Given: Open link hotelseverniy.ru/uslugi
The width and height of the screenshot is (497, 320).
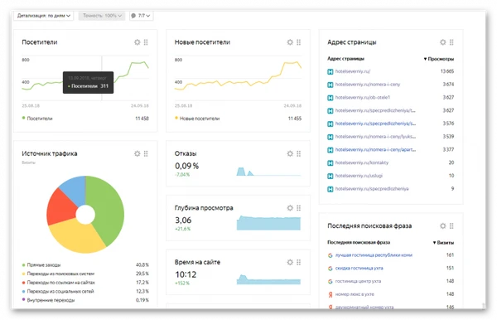Looking at the screenshot, I should [359, 176].
